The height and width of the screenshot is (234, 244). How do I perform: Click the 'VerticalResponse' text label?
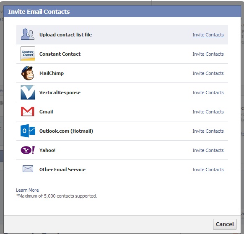(60, 93)
